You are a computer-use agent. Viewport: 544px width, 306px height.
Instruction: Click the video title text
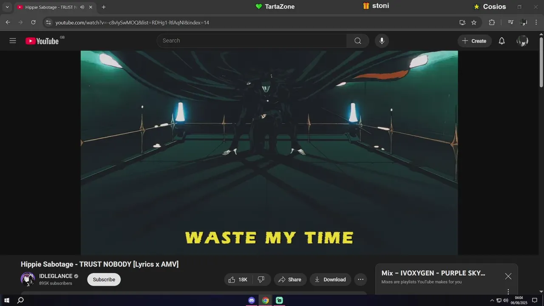pyautogui.click(x=99, y=264)
